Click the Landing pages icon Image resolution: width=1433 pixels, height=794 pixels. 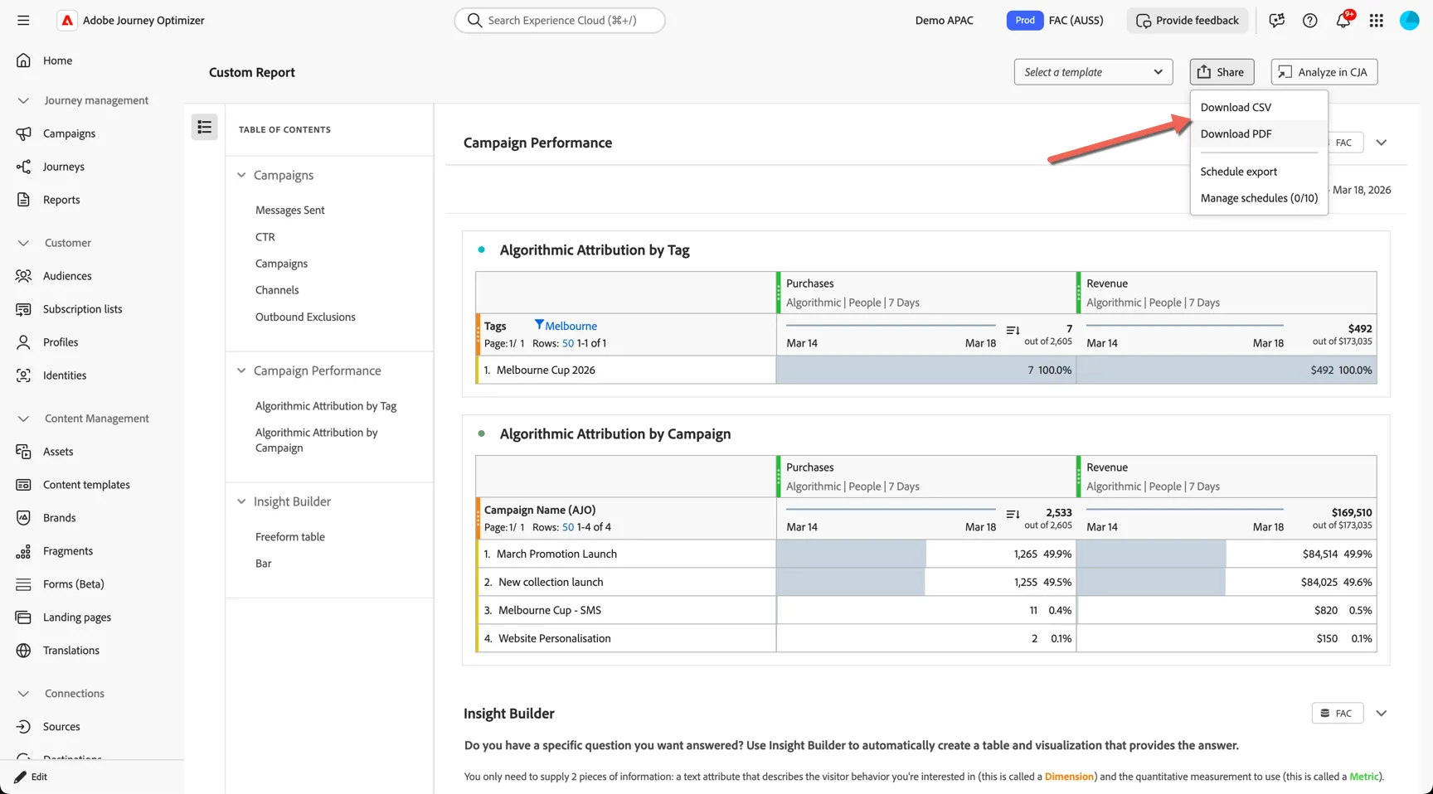23,617
